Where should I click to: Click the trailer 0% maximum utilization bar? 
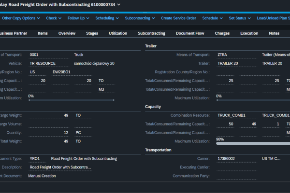pyautogui.click(x=253, y=100)
